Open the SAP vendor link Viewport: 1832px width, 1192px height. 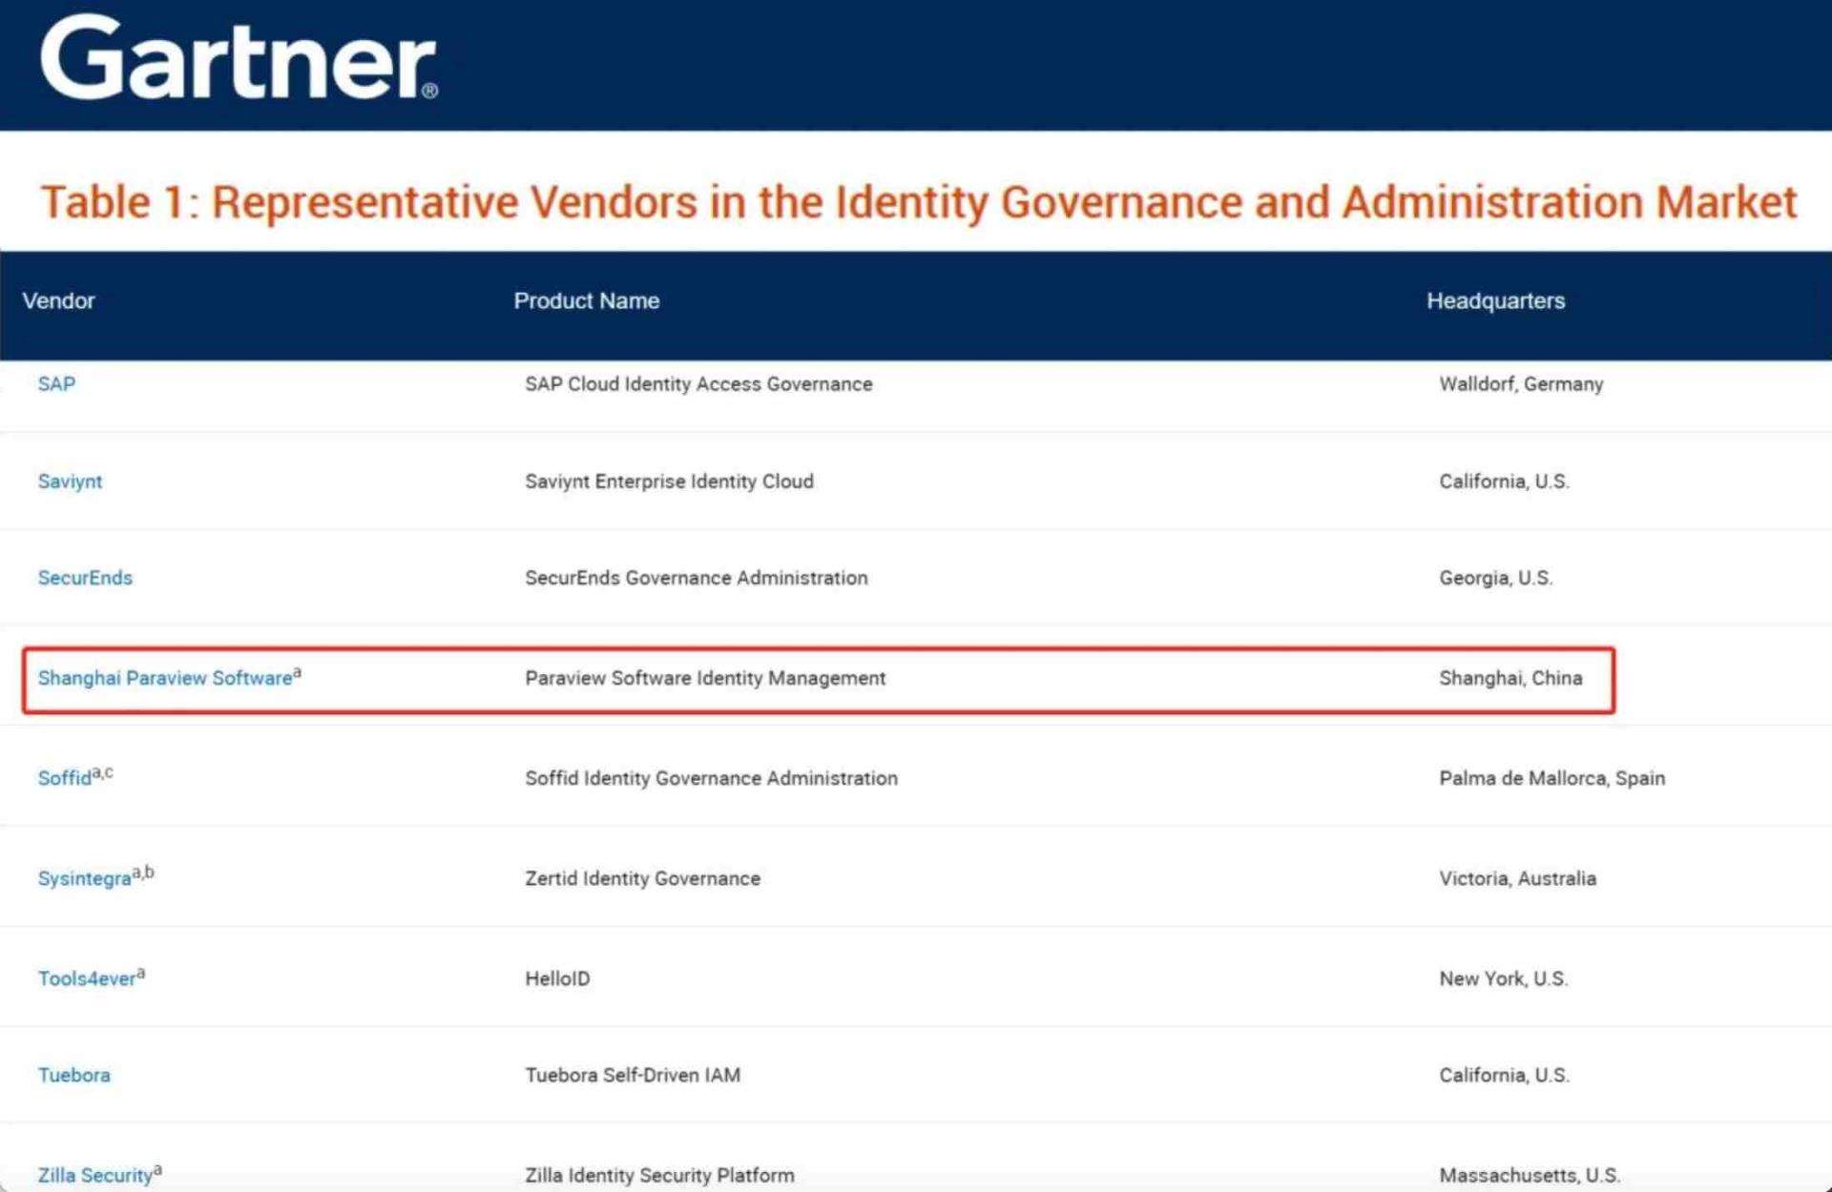pos(56,383)
